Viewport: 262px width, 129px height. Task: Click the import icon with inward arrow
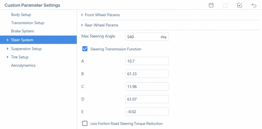(240, 5)
